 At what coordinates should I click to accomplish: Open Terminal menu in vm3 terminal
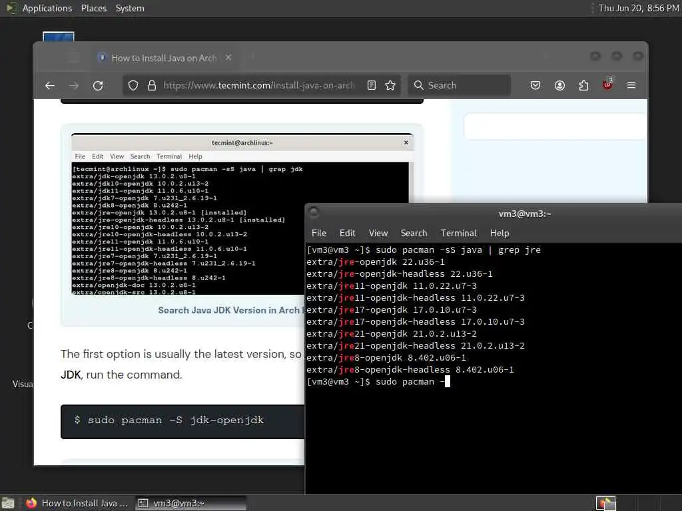pyautogui.click(x=459, y=234)
